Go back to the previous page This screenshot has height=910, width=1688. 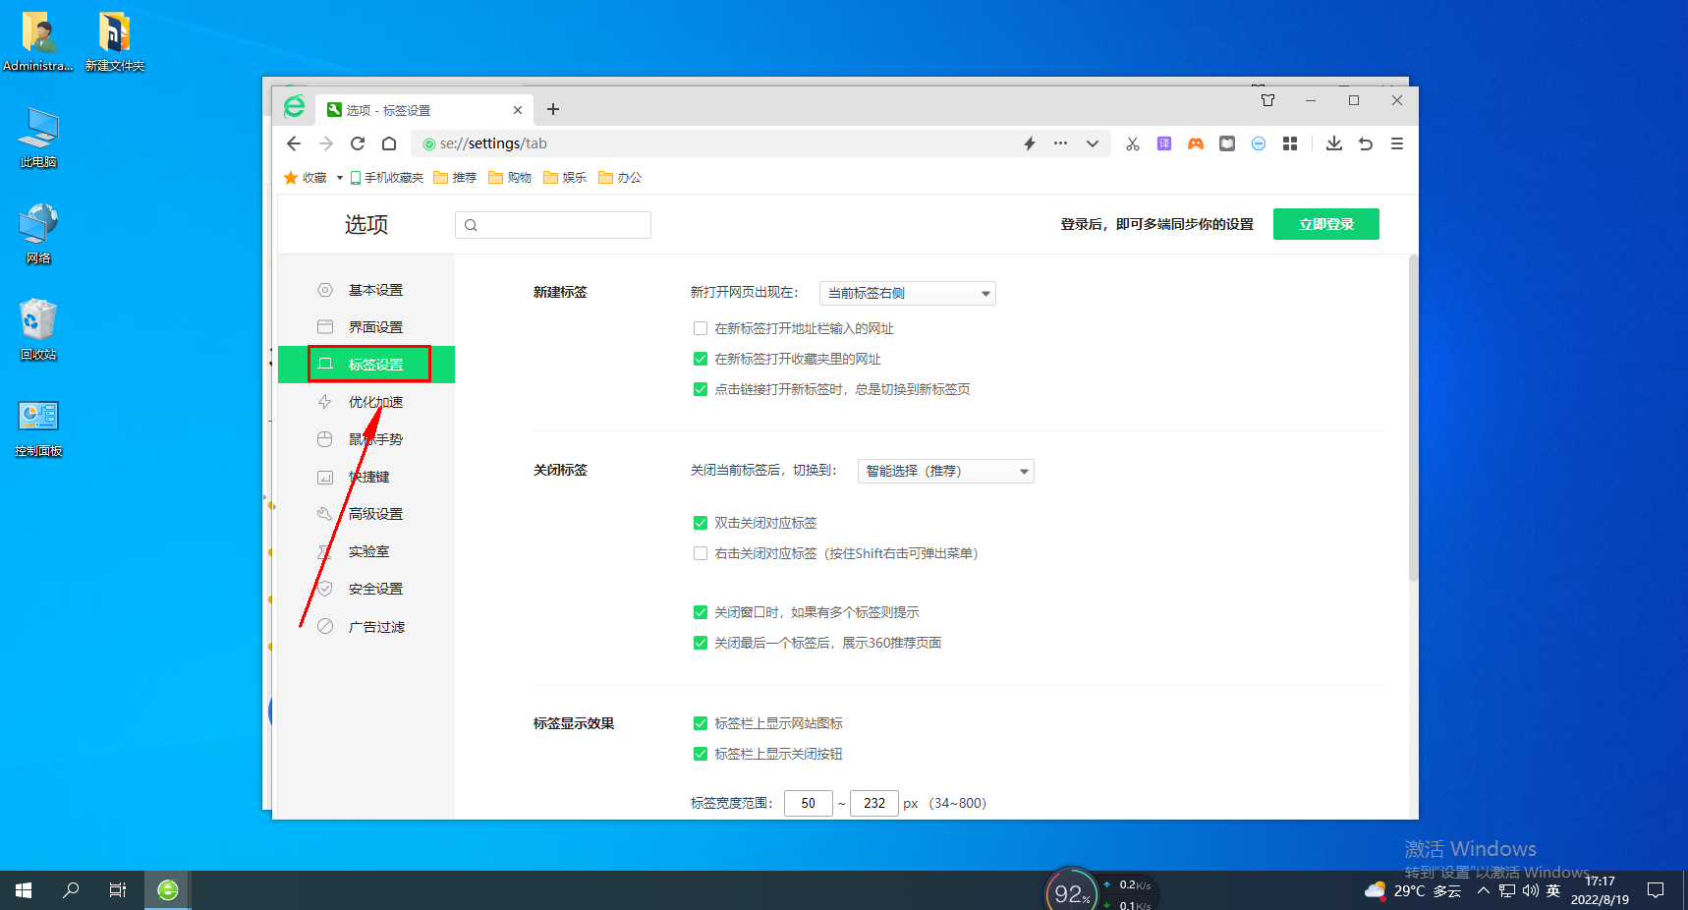point(294,143)
